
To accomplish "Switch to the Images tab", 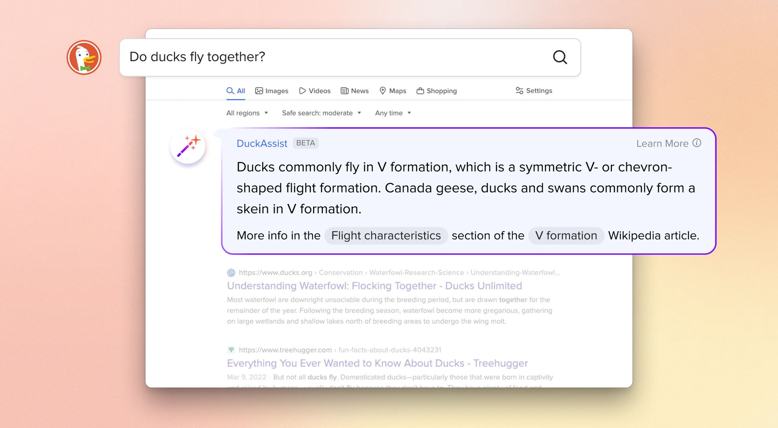I will click(272, 90).
